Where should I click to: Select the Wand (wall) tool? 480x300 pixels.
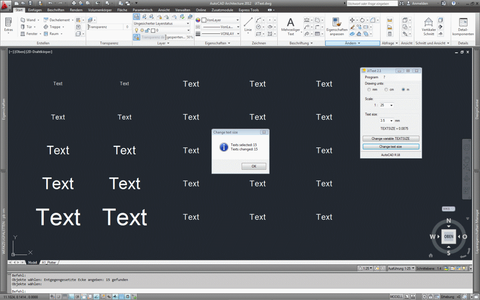[x=28, y=20]
